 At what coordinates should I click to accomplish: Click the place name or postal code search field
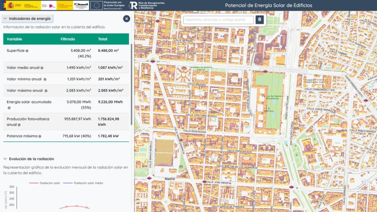(x=218, y=20)
